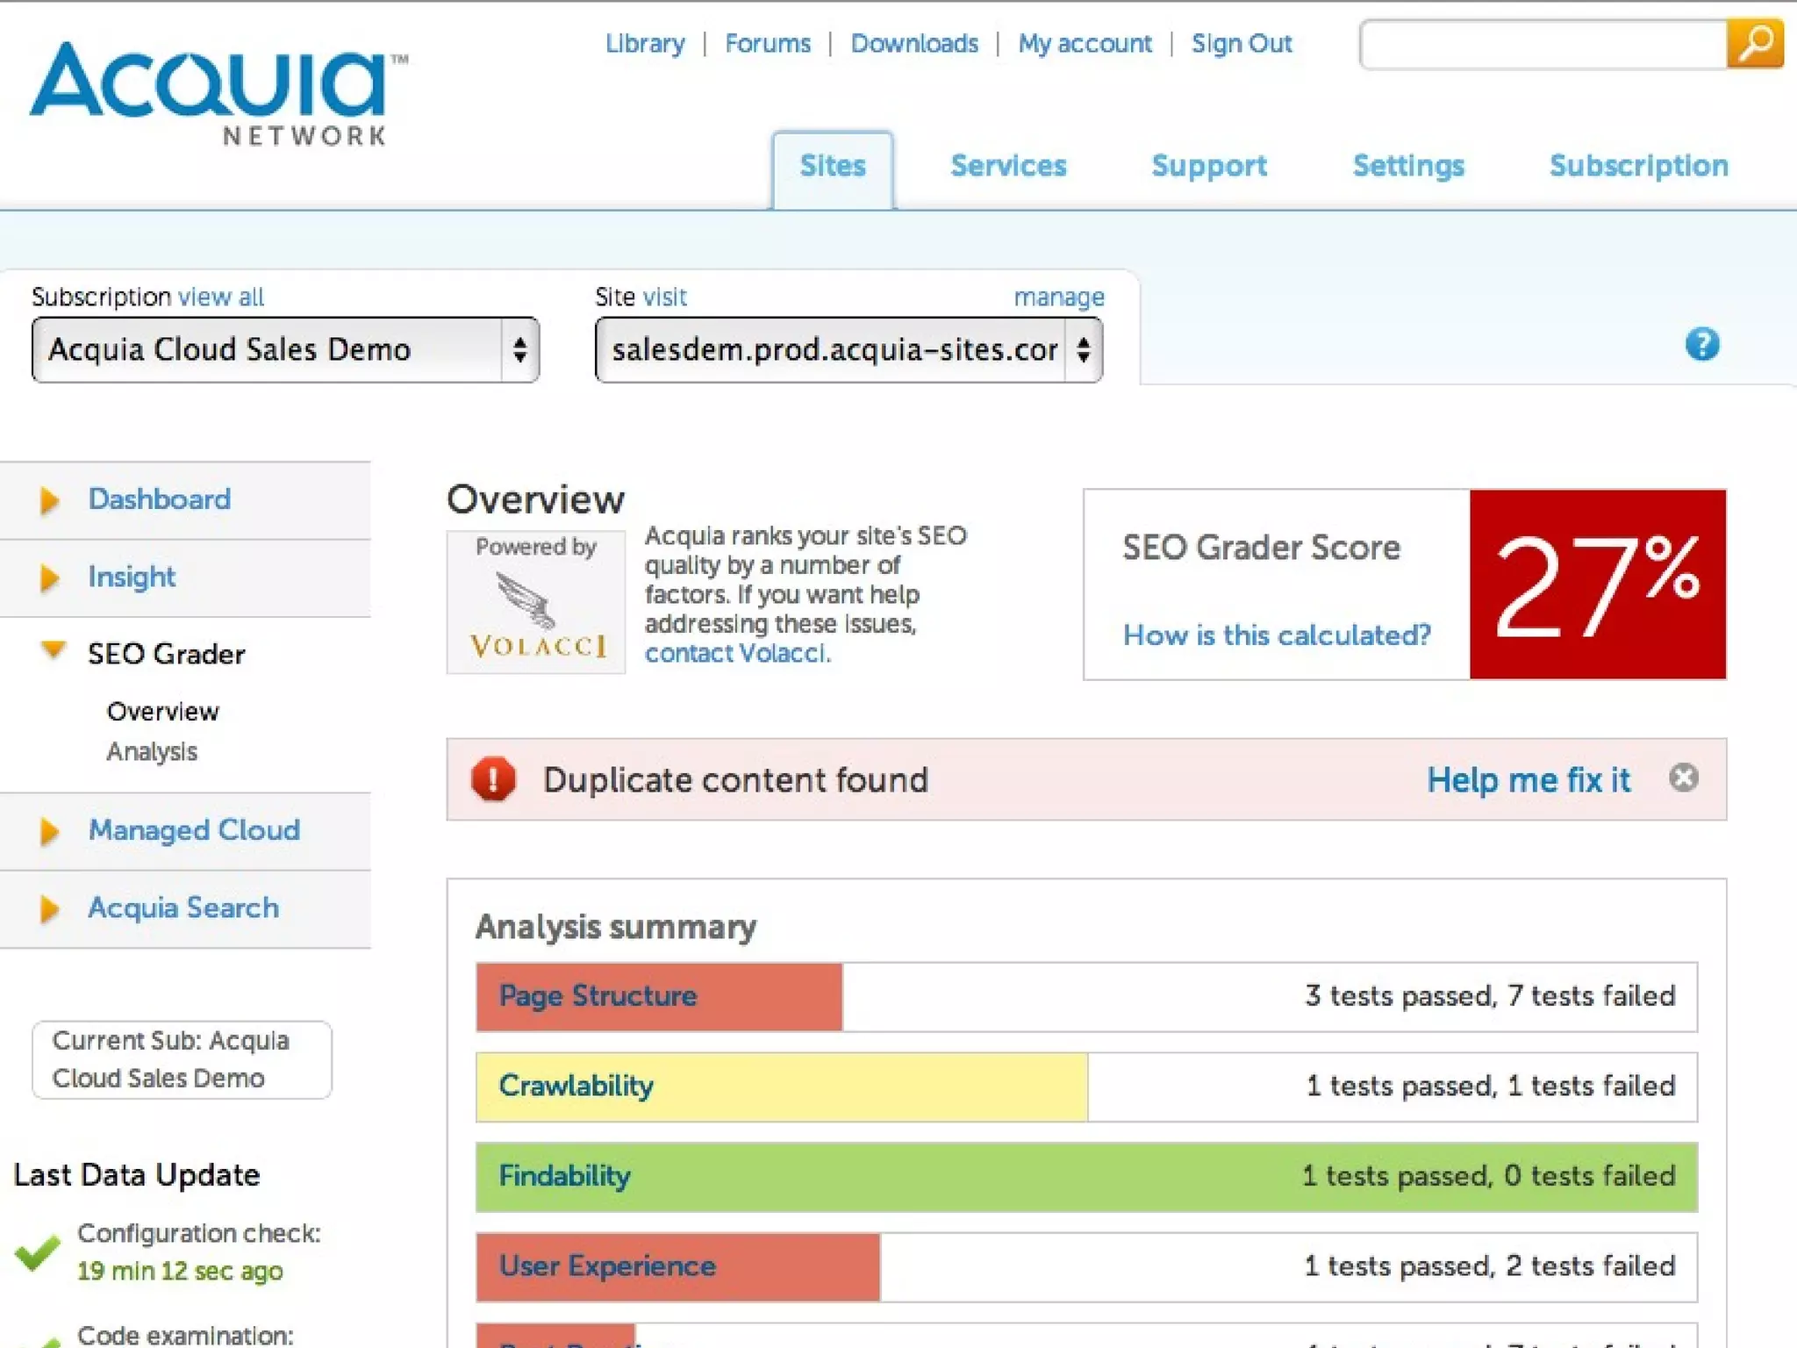1797x1348 pixels.
Task: Expand the Managed Cloud section arrow
Action: 50,831
